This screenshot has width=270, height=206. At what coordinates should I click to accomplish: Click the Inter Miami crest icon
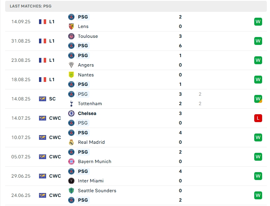click(71, 181)
